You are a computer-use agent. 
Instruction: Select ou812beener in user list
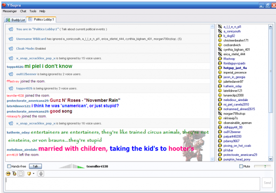tap(232, 132)
